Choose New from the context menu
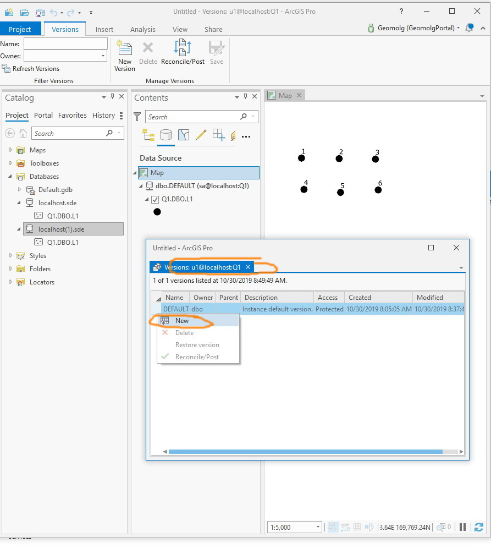The image size is (491, 548). (198, 320)
